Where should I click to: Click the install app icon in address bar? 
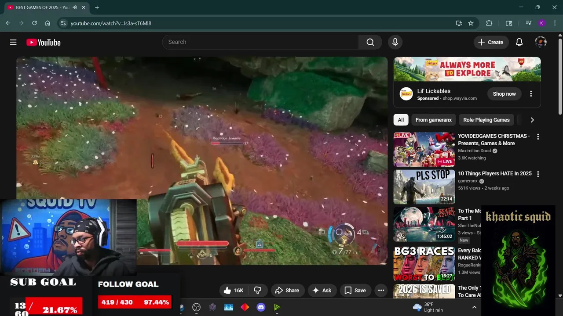point(459,23)
